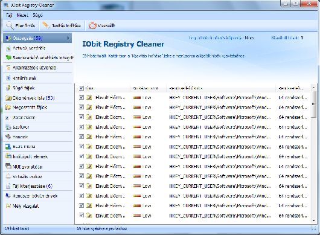Click the Visszaállít lifebuoy restore button
This screenshot has height=235, width=320.
pyautogui.click(x=102, y=25)
